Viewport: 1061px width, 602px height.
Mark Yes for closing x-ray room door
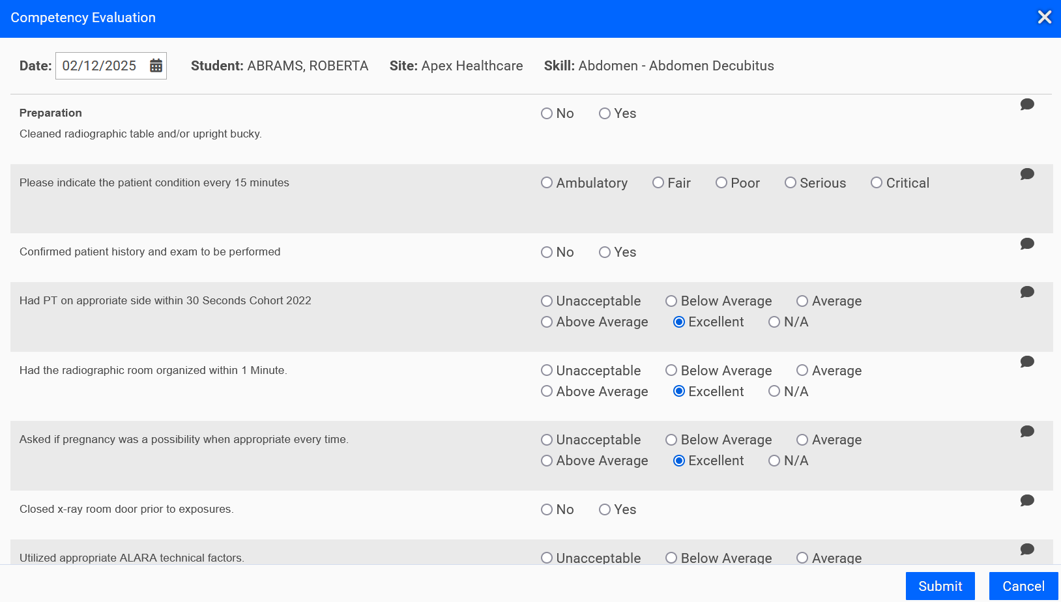pyautogui.click(x=605, y=509)
